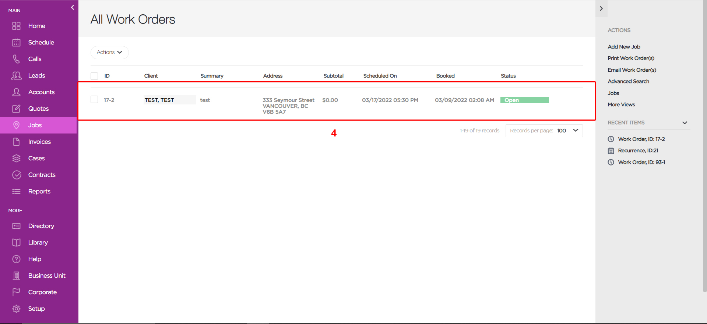Click the Directory card icon

pos(16,226)
